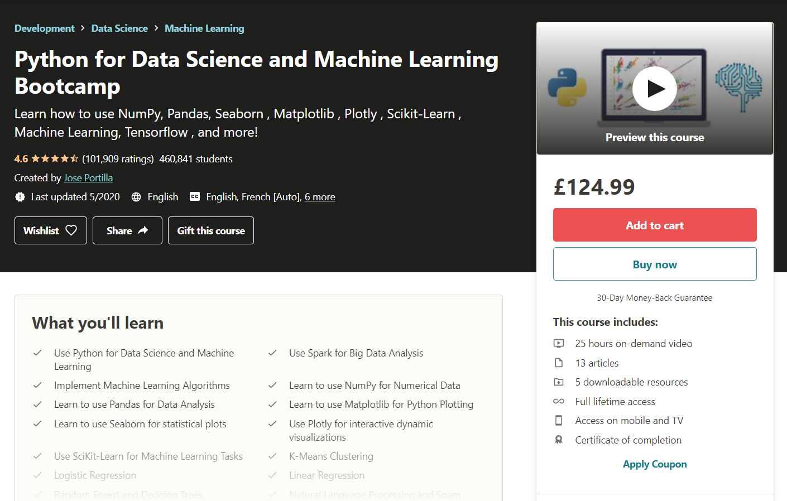Click the on-demand video icon
Viewport: 787px width, 501px height.
[x=559, y=344]
